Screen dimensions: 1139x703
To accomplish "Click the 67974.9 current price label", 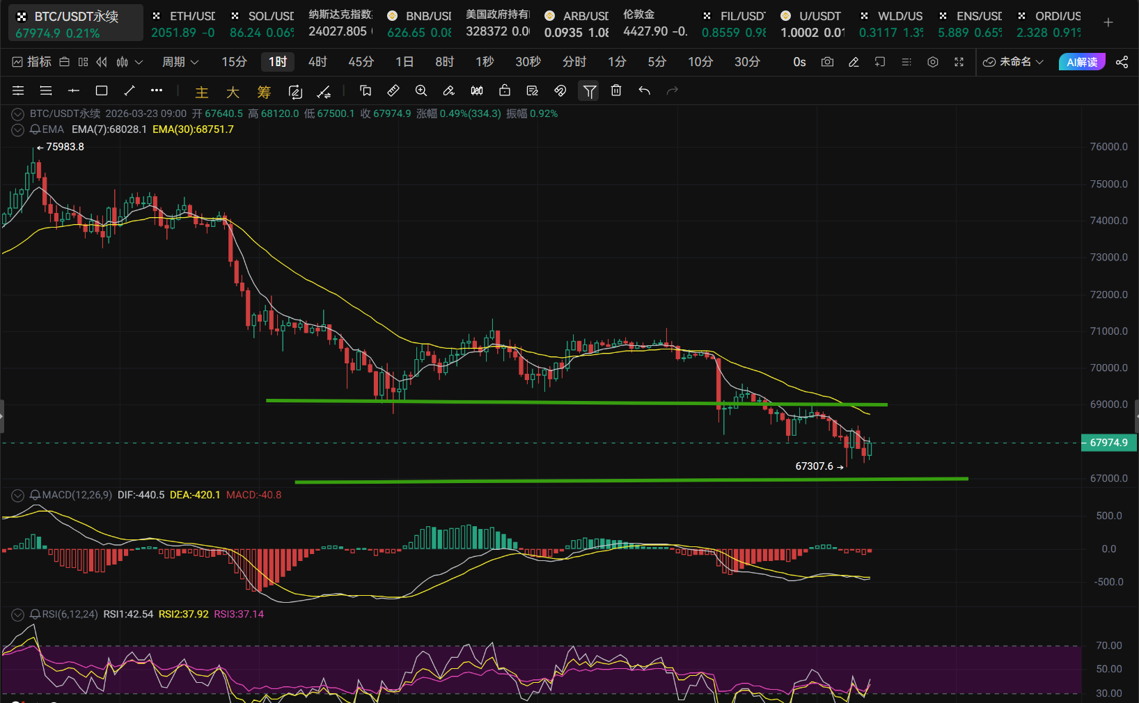I will (x=1108, y=443).
